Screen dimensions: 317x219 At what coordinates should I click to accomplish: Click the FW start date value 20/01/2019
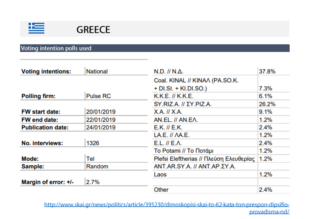(101, 112)
